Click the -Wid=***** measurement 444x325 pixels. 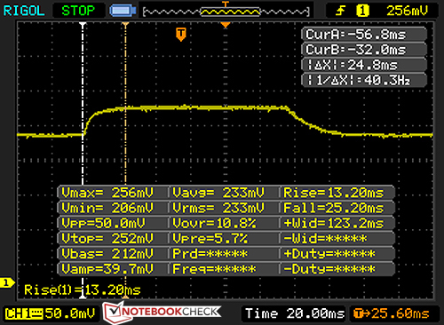326,238
